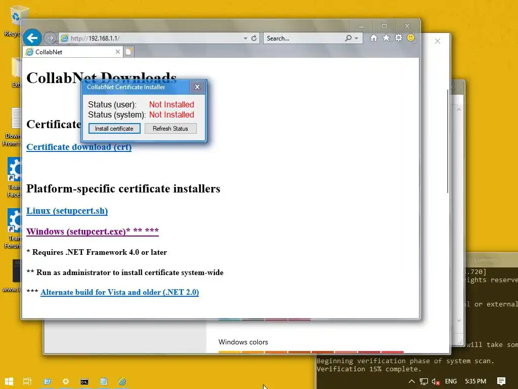The width and height of the screenshot is (518, 389).
Task: Go to the Home page icon
Action: [374, 37]
